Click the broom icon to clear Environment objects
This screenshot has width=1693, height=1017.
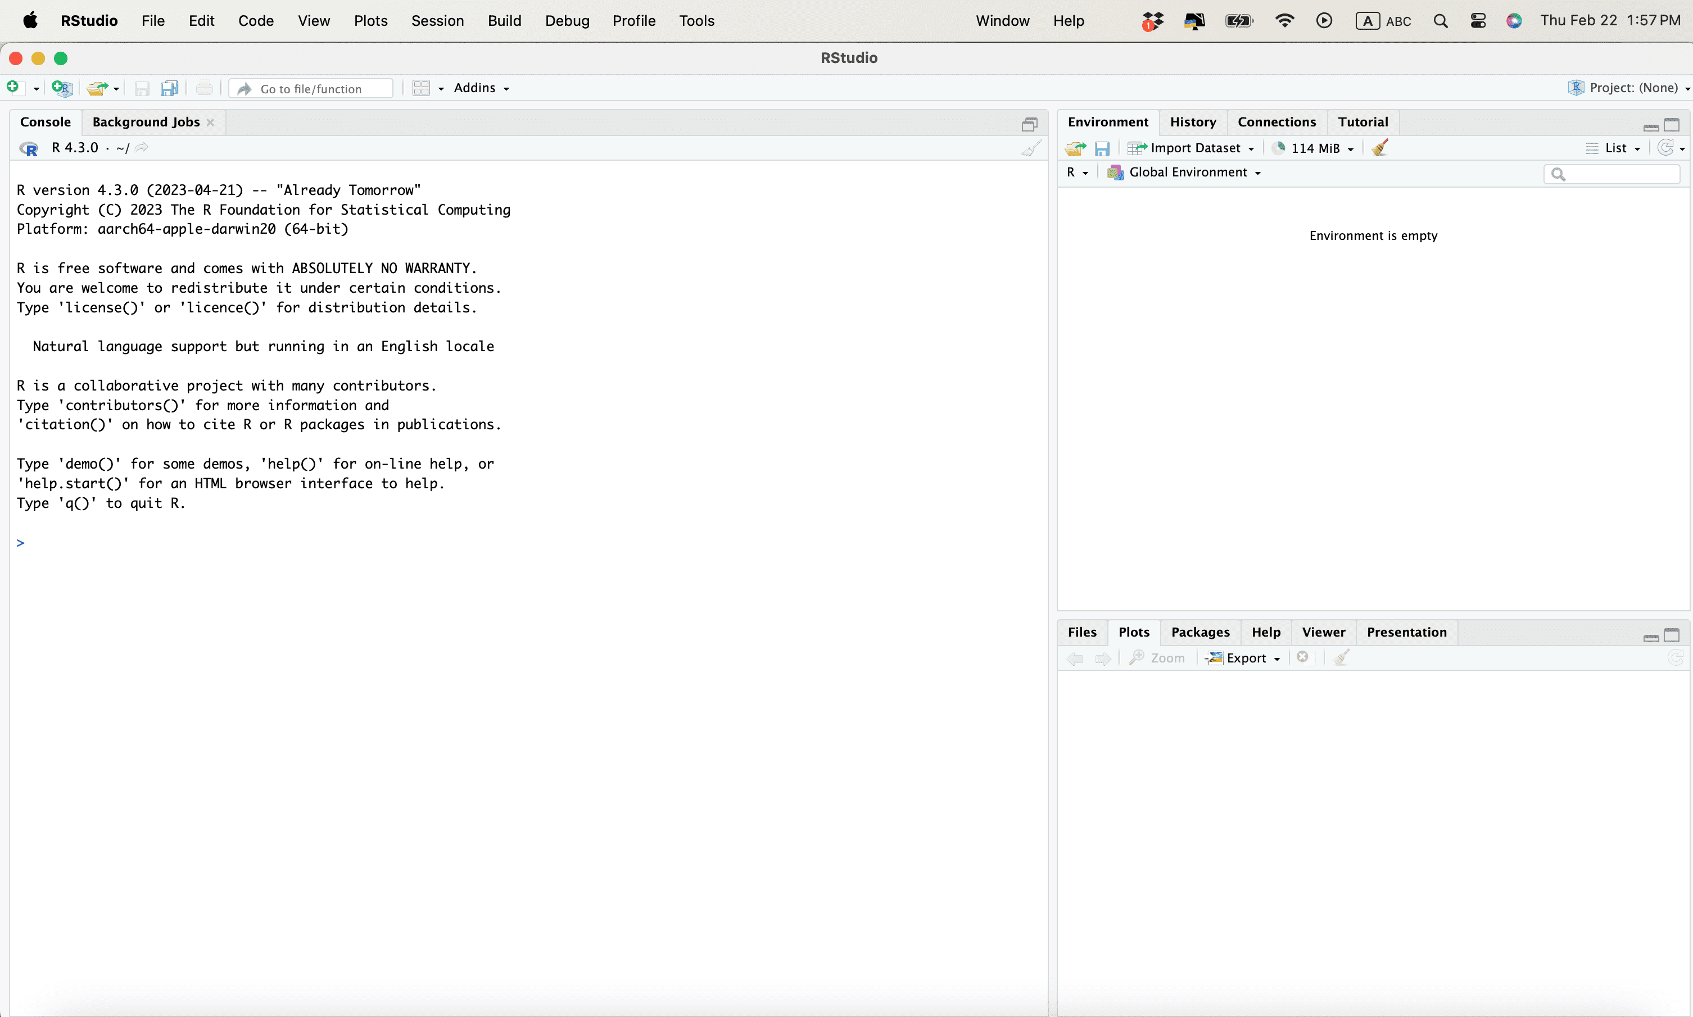1380,148
